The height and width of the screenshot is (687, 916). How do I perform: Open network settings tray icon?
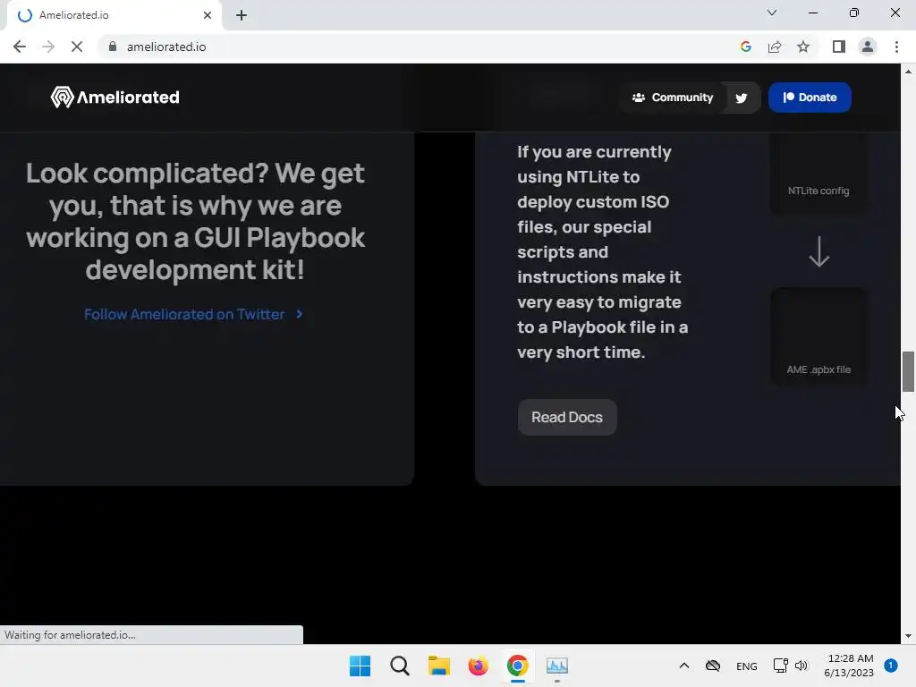780,666
